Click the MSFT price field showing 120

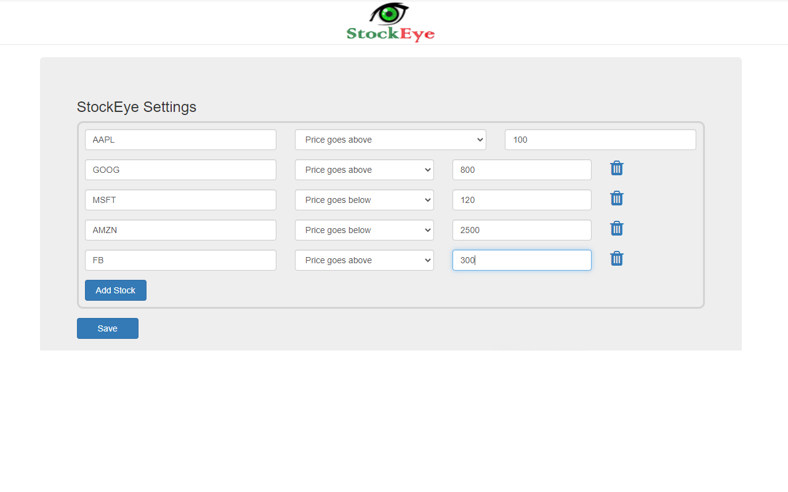pos(522,200)
